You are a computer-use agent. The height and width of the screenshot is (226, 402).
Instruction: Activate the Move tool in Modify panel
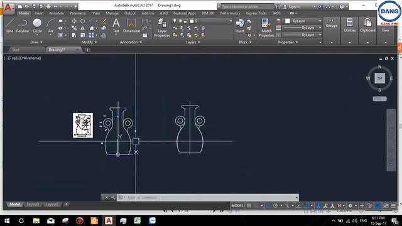click(74, 21)
